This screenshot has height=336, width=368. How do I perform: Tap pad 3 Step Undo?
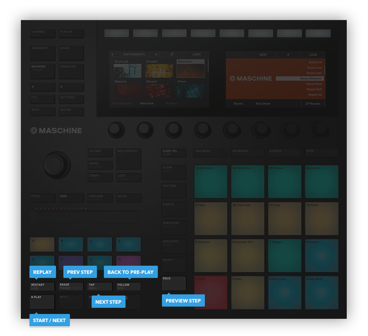point(285,292)
